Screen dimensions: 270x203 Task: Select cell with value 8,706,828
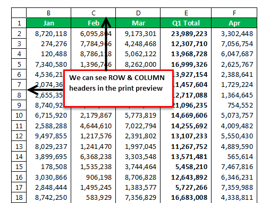click(138, 177)
